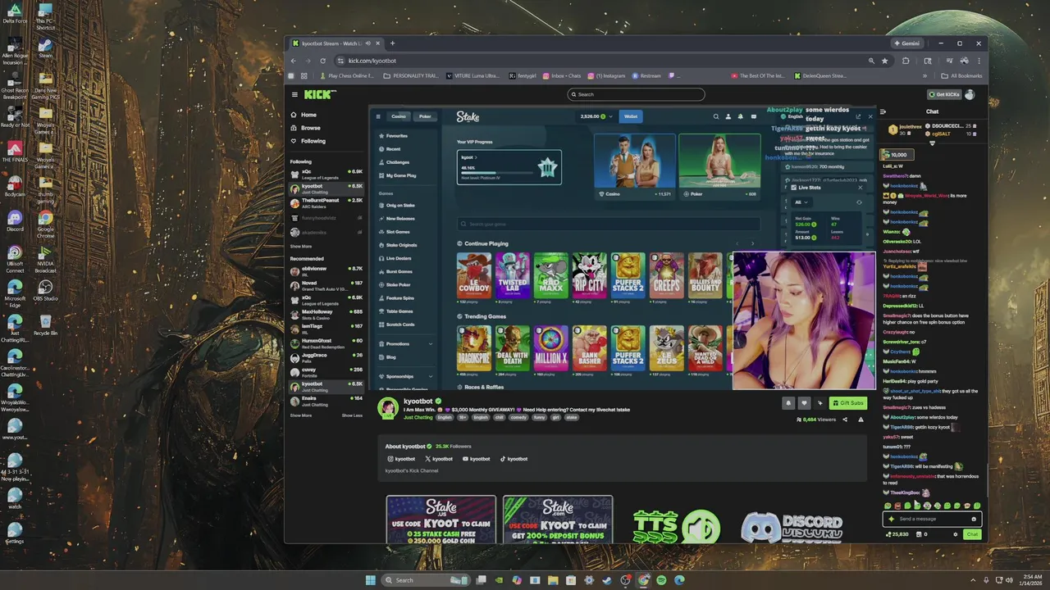Open TheBurntPeanut channel in Following list
The height and width of the screenshot is (590, 1050).
(x=326, y=202)
